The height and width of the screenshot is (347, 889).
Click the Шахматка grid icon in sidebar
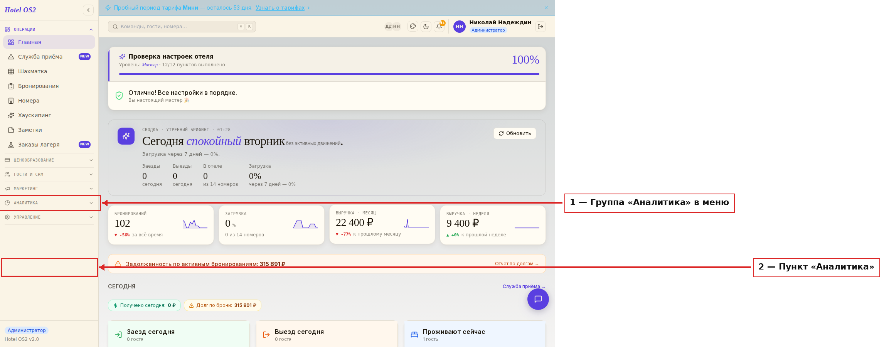11,71
